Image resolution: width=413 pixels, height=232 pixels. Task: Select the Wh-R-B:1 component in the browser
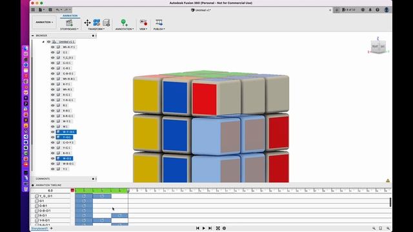coord(68,79)
